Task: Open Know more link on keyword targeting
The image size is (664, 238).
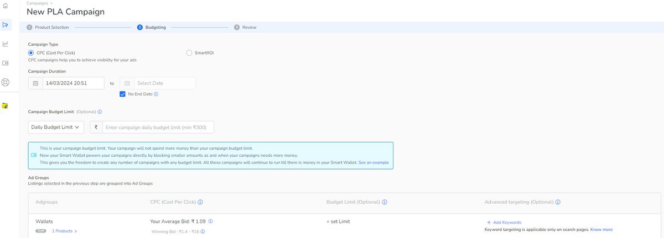Action: point(601,229)
